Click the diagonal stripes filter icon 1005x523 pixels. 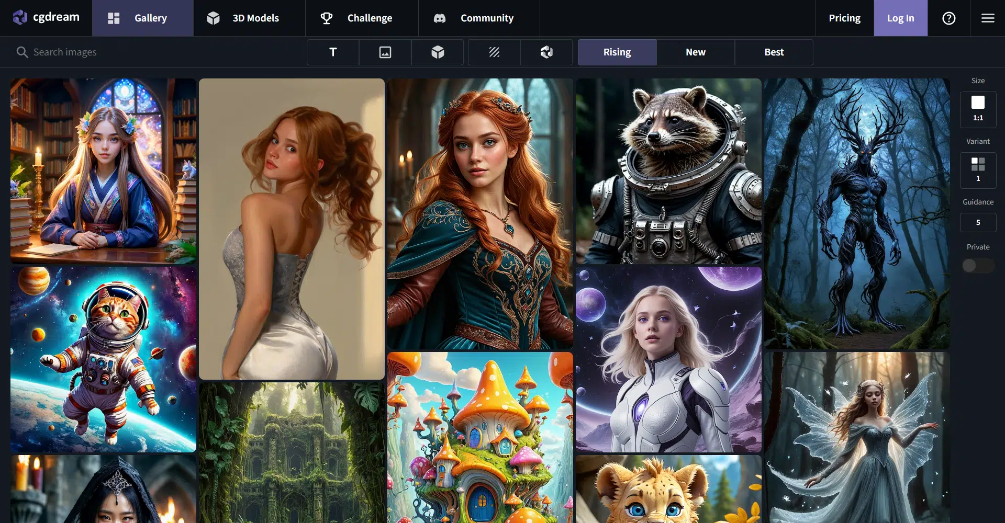coord(494,52)
